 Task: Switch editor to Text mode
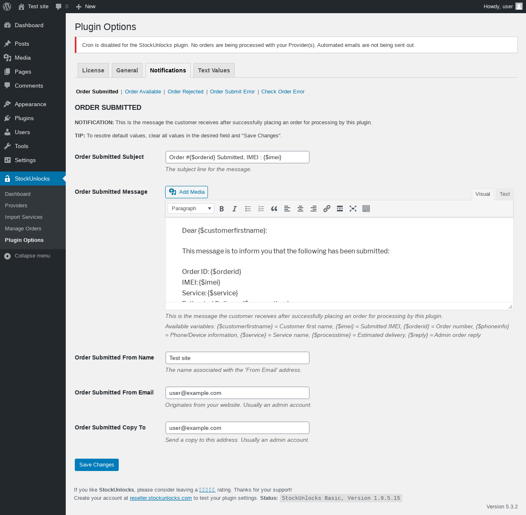(505, 194)
